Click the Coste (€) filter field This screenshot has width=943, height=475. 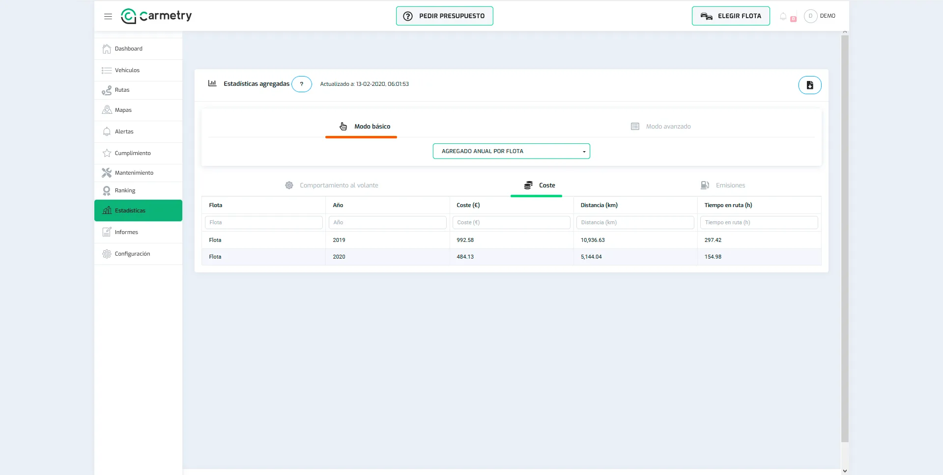511,222
